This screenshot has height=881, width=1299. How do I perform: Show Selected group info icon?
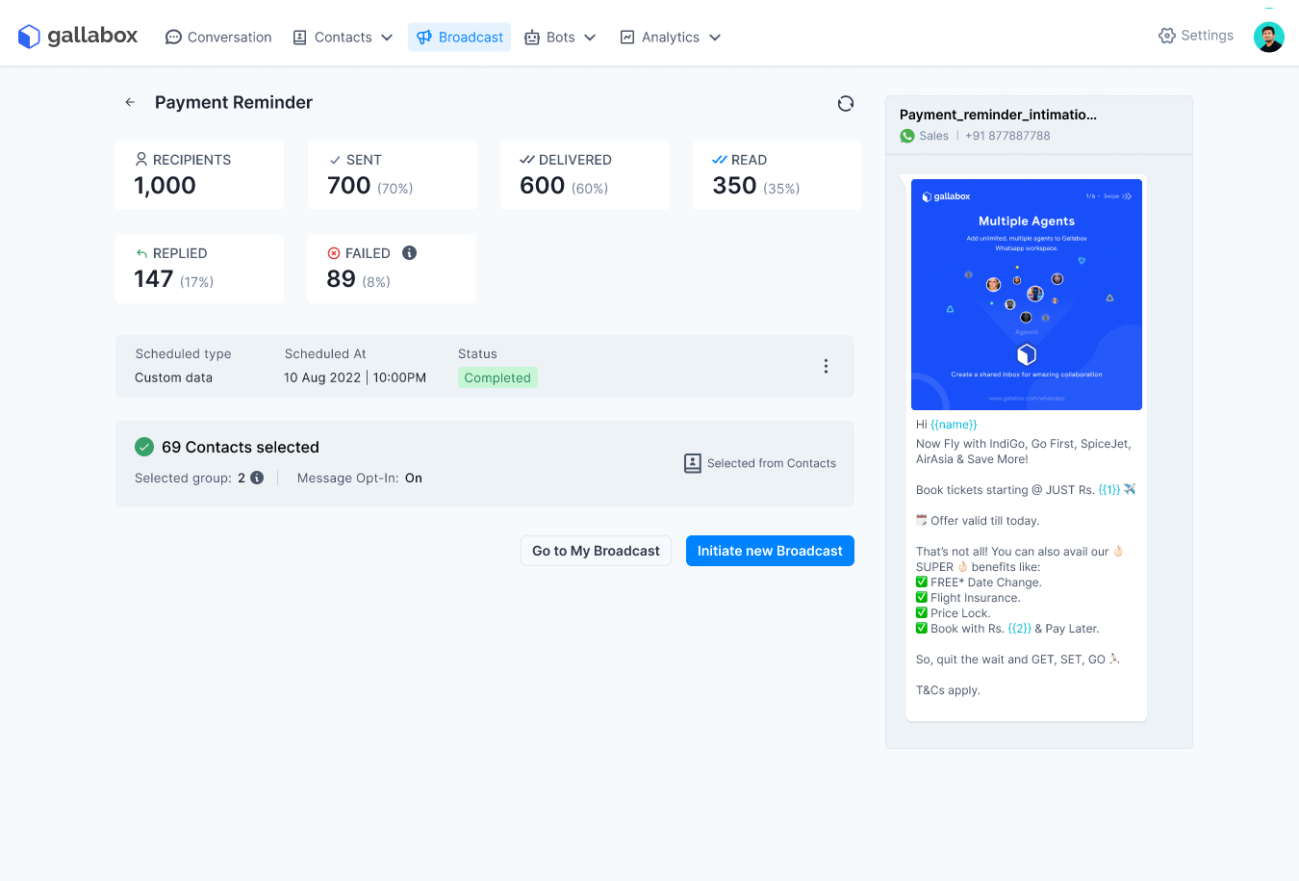tap(257, 478)
